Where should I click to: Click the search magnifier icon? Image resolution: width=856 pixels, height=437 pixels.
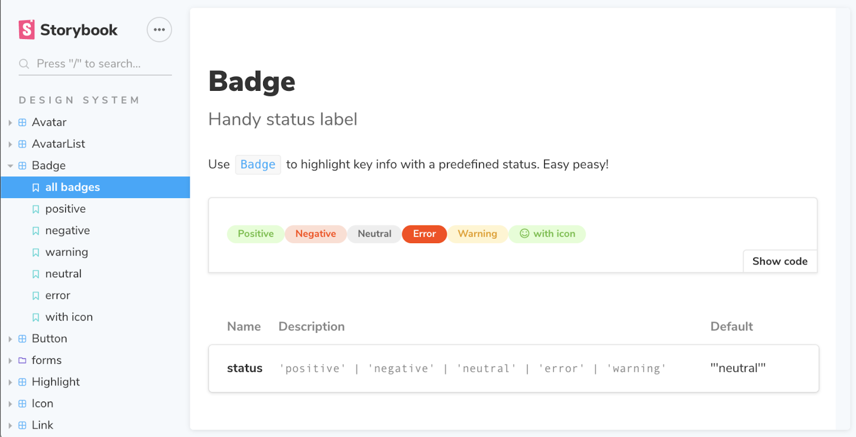pyautogui.click(x=24, y=64)
